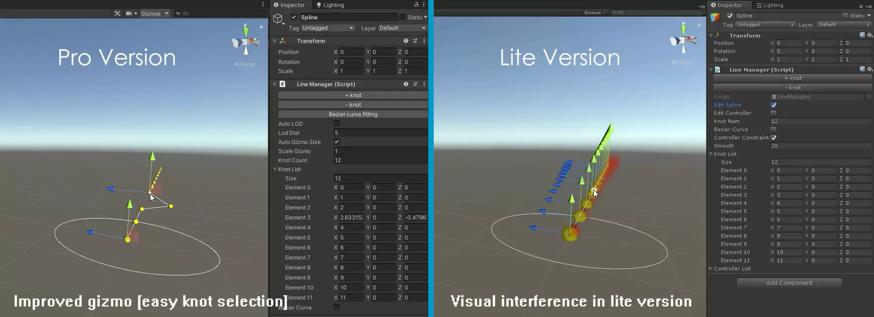Enable the Edit Controller checkbox
This screenshot has height=317, width=874.
coord(773,113)
